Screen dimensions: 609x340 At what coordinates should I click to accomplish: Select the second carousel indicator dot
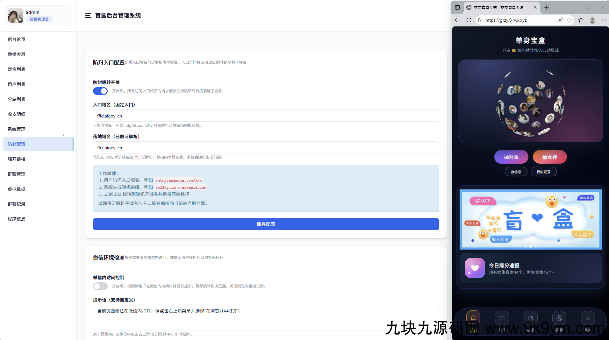530,246
